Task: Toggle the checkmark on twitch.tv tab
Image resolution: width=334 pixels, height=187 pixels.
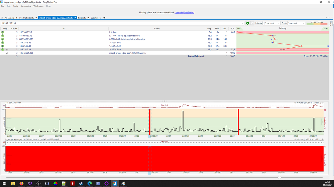Action: (88, 18)
